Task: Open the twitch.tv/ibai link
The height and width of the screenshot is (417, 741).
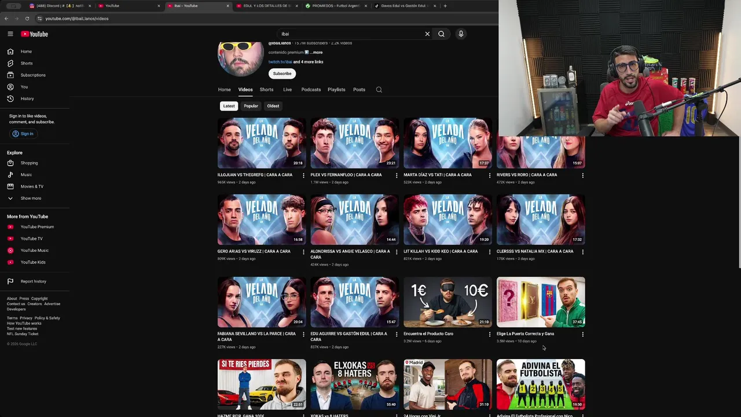Action: click(x=280, y=62)
